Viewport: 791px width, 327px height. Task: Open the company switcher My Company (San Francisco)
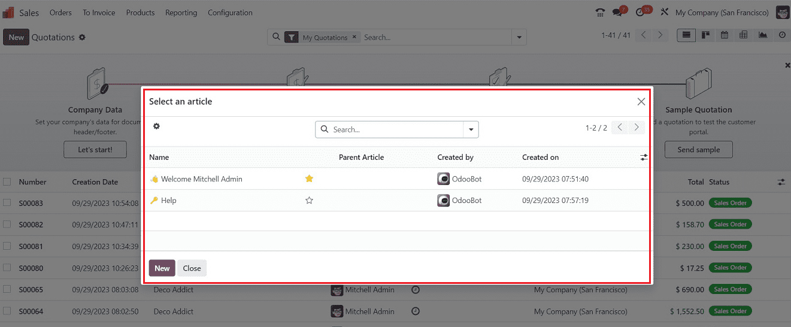(722, 13)
